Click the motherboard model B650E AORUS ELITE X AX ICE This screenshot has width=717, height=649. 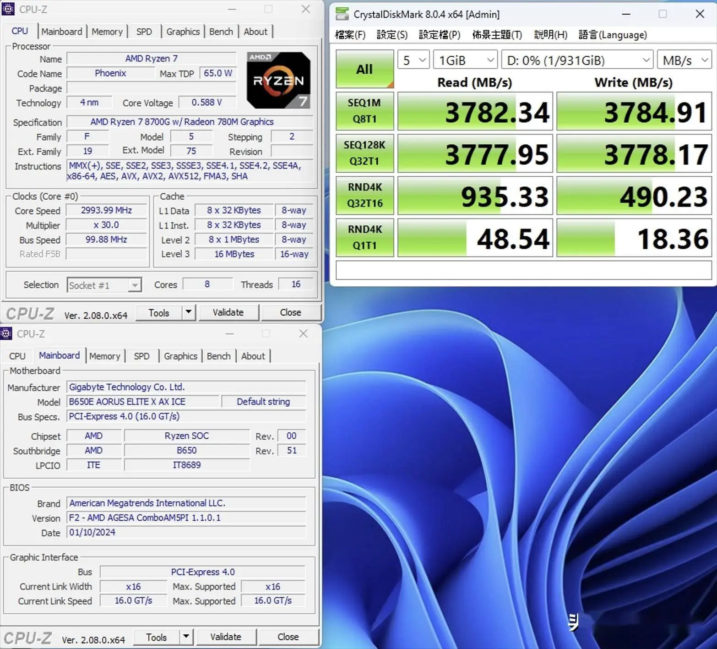142,402
